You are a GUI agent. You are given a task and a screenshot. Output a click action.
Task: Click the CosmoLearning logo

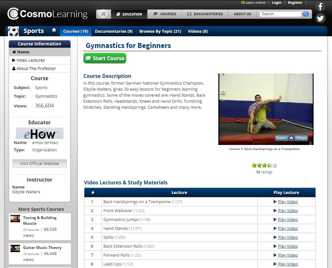pyautogui.click(x=48, y=14)
